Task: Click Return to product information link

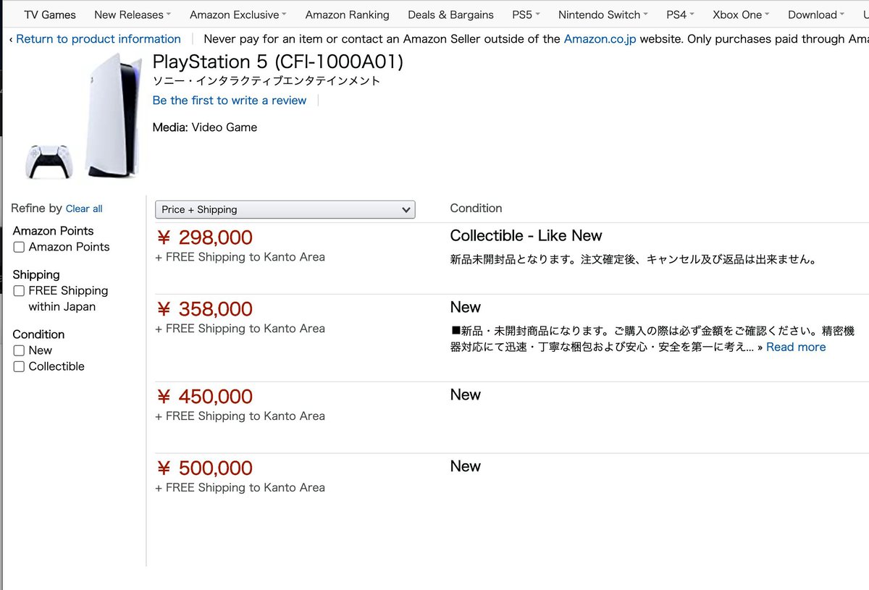Action: (x=95, y=39)
